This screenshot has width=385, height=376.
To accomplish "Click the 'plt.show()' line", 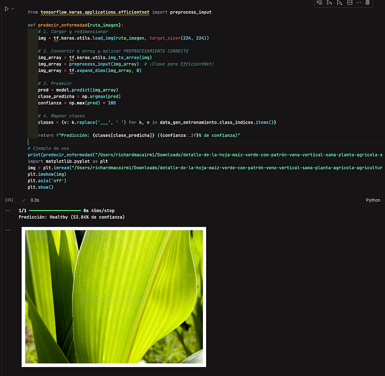I will [x=40, y=187].
